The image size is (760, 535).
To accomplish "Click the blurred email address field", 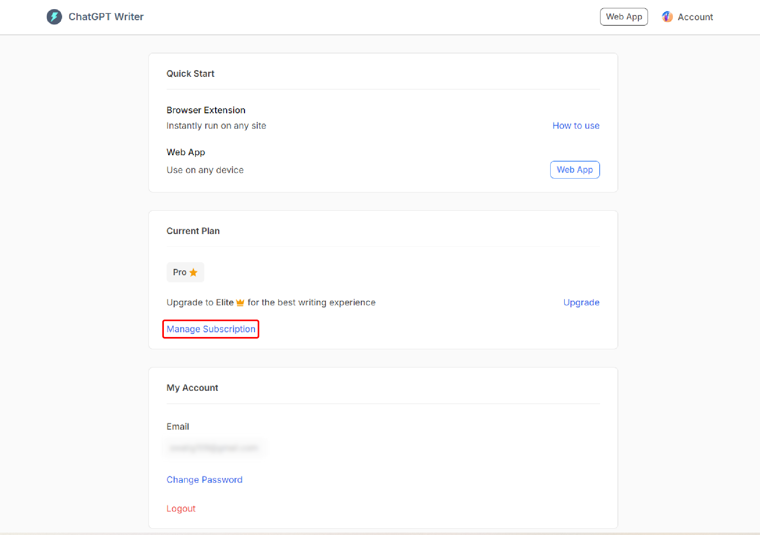I will [x=214, y=448].
